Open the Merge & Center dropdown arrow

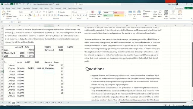70,15
